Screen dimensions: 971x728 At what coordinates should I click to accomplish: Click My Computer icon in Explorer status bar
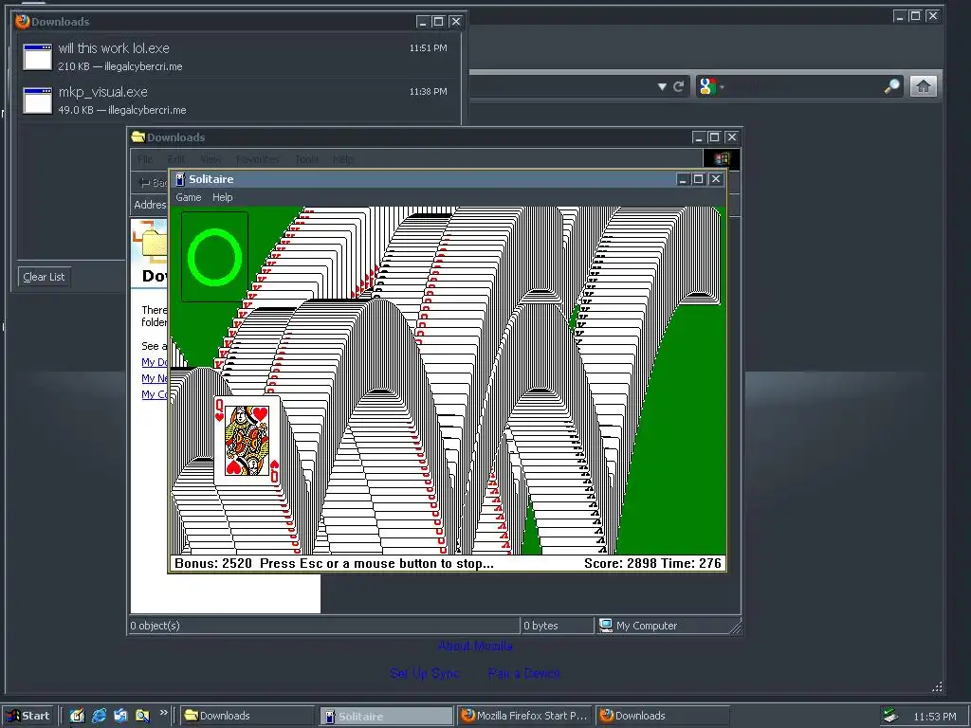(x=606, y=626)
